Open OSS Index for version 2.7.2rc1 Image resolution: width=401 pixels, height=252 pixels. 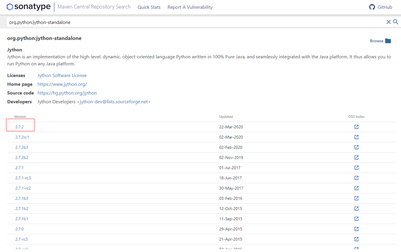click(356, 137)
